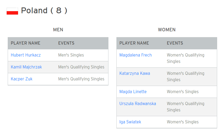Select the Kacper Zuk link
The height and width of the screenshot is (130, 223).
[22, 79]
